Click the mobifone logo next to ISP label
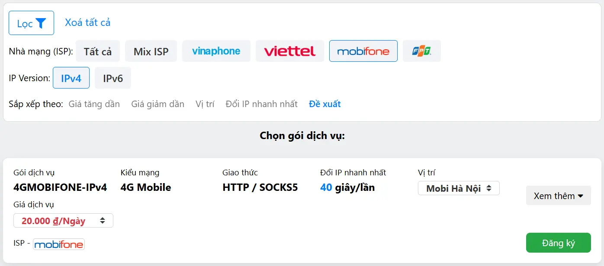 click(x=58, y=244)
